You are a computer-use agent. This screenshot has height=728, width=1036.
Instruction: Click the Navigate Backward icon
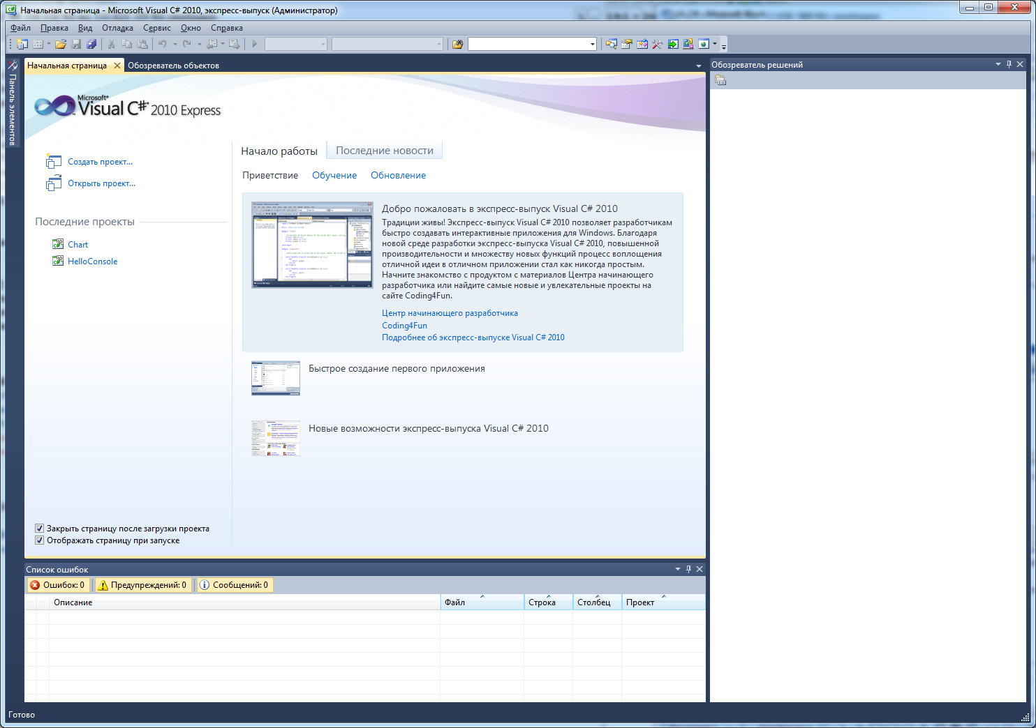tap(212, 44)
